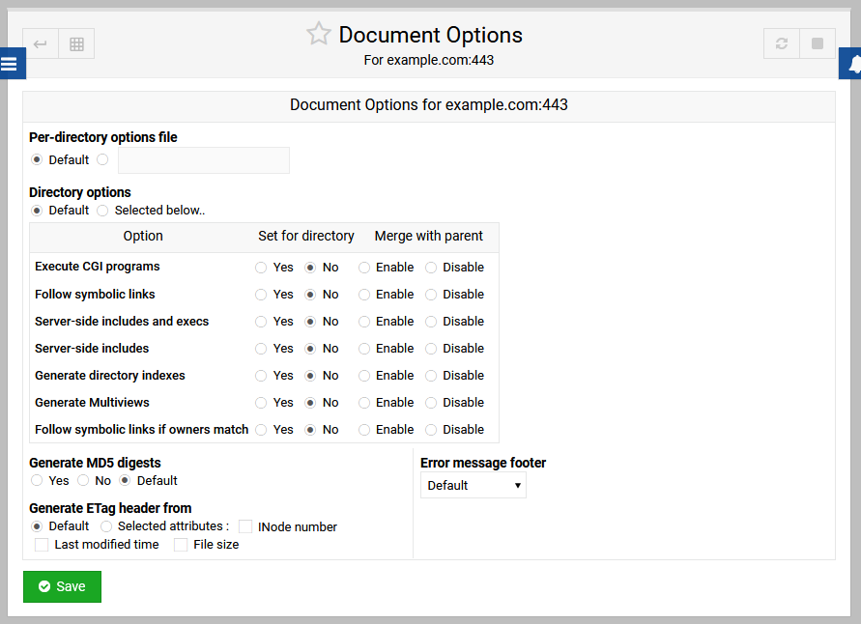This screenshot has height=624, width=861.
Task: Click the 'For example.com:443' subtitle
Action: (x=429, y=60)
